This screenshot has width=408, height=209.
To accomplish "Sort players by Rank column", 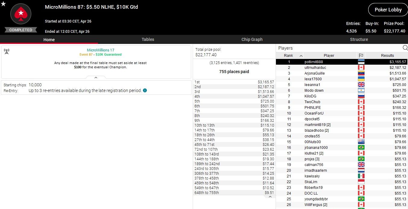I will 289,55.
